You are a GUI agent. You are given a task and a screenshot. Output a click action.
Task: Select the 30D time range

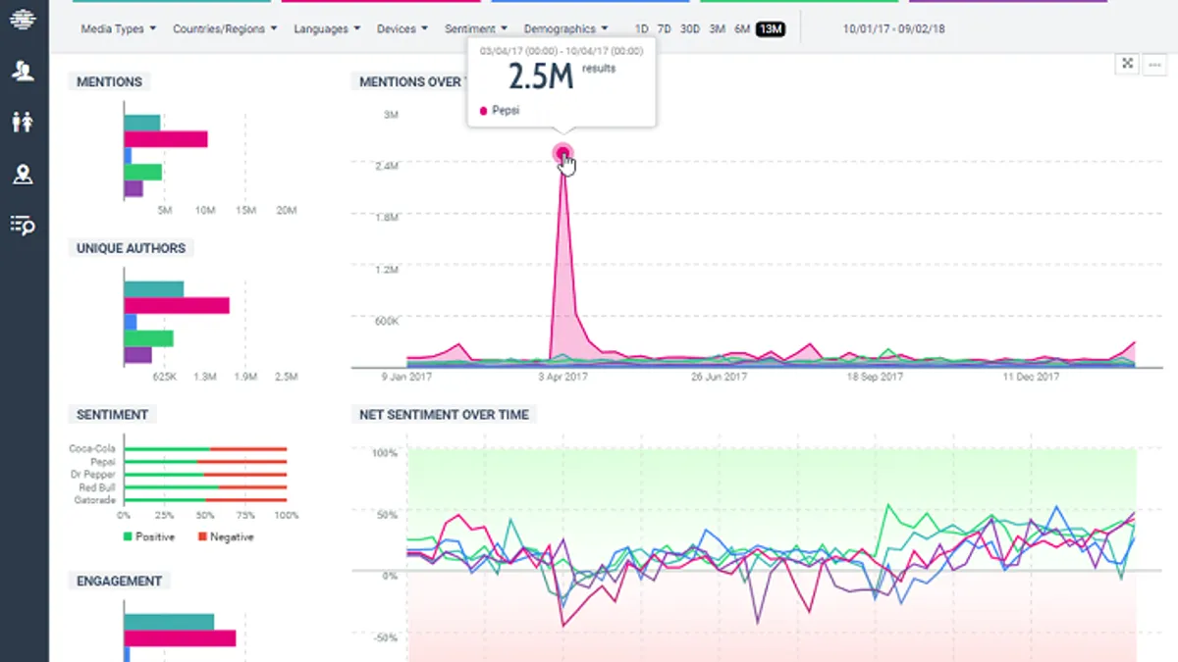coord(690,29)
